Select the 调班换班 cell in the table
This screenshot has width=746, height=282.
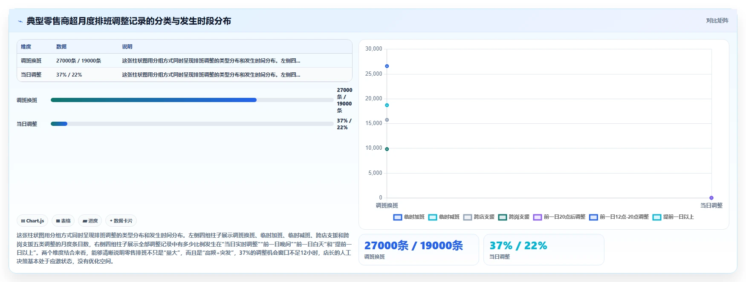[31, 61]
